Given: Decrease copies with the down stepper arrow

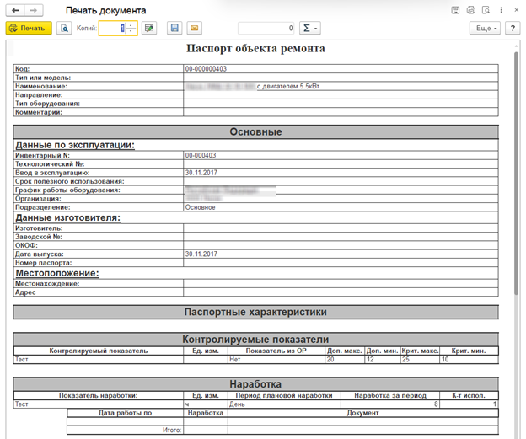Looking at the screenshot, I should [131, 31].
